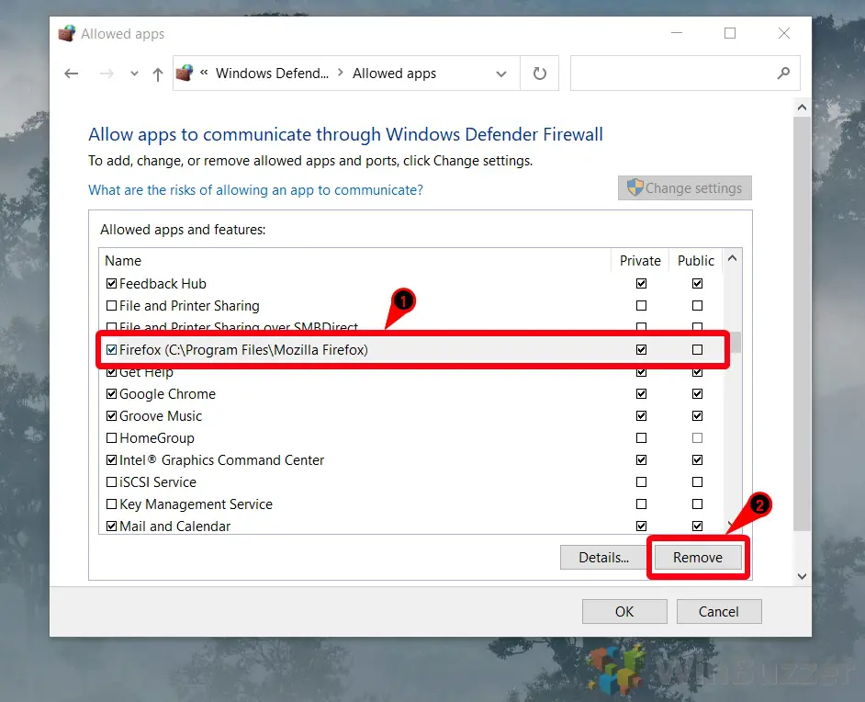865x702 pixels.
Task: Click the Change settings button
Action: (x=685, y=188)
